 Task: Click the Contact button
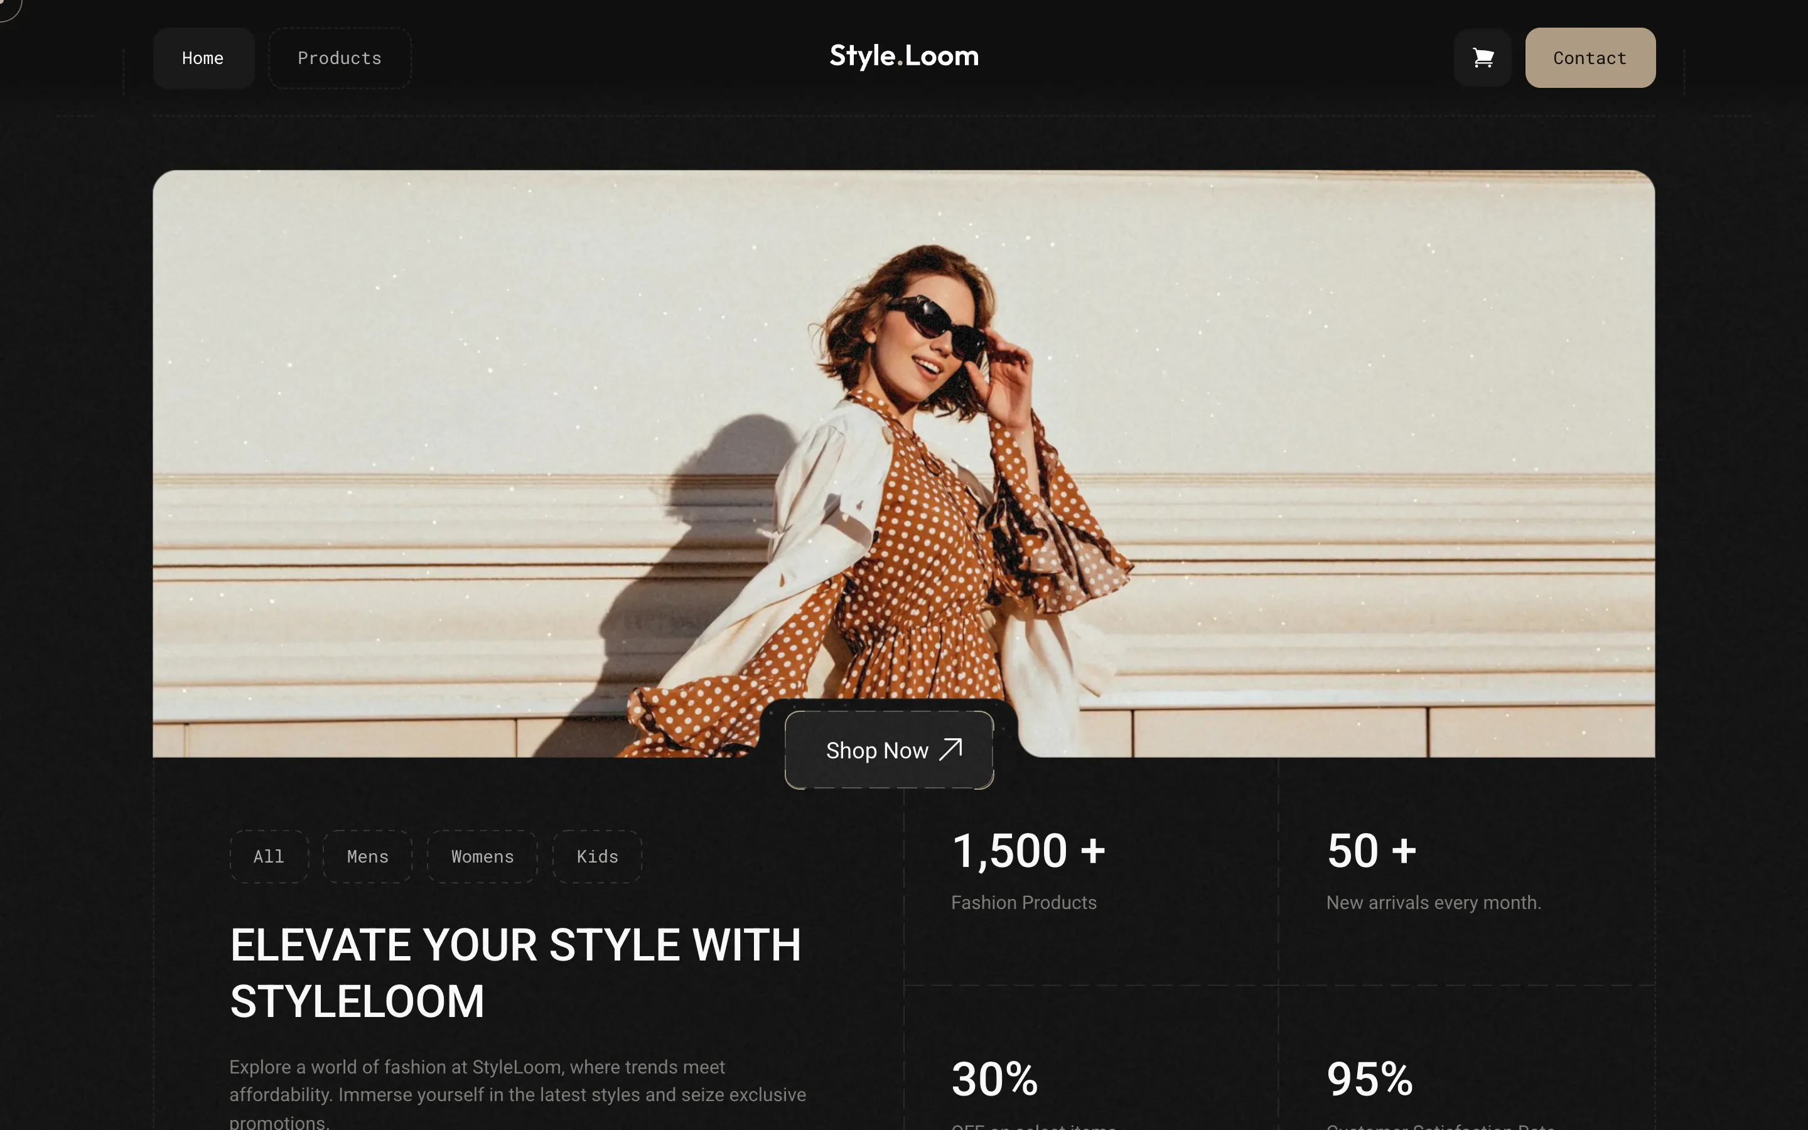[1590, 58]
